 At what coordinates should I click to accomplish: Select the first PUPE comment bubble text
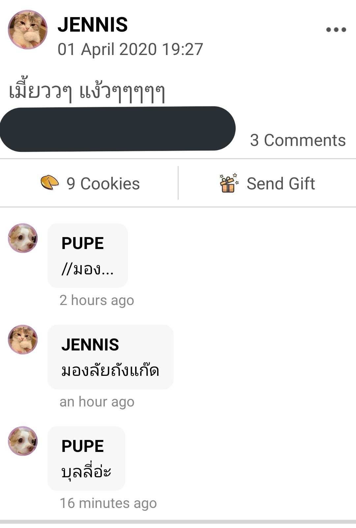[87, 270]
